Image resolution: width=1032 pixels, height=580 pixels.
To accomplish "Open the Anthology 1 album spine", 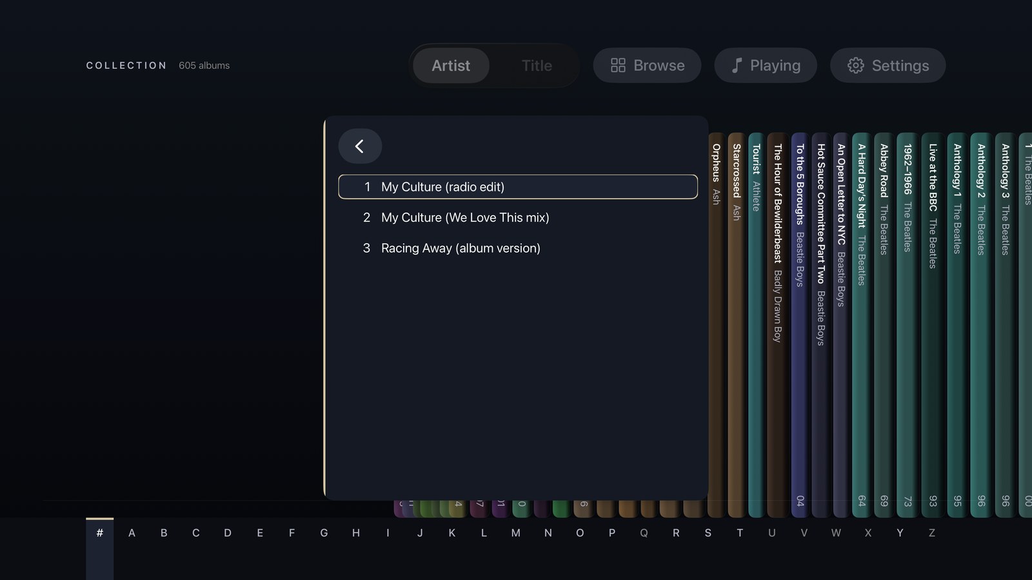I will click(957, 325).
